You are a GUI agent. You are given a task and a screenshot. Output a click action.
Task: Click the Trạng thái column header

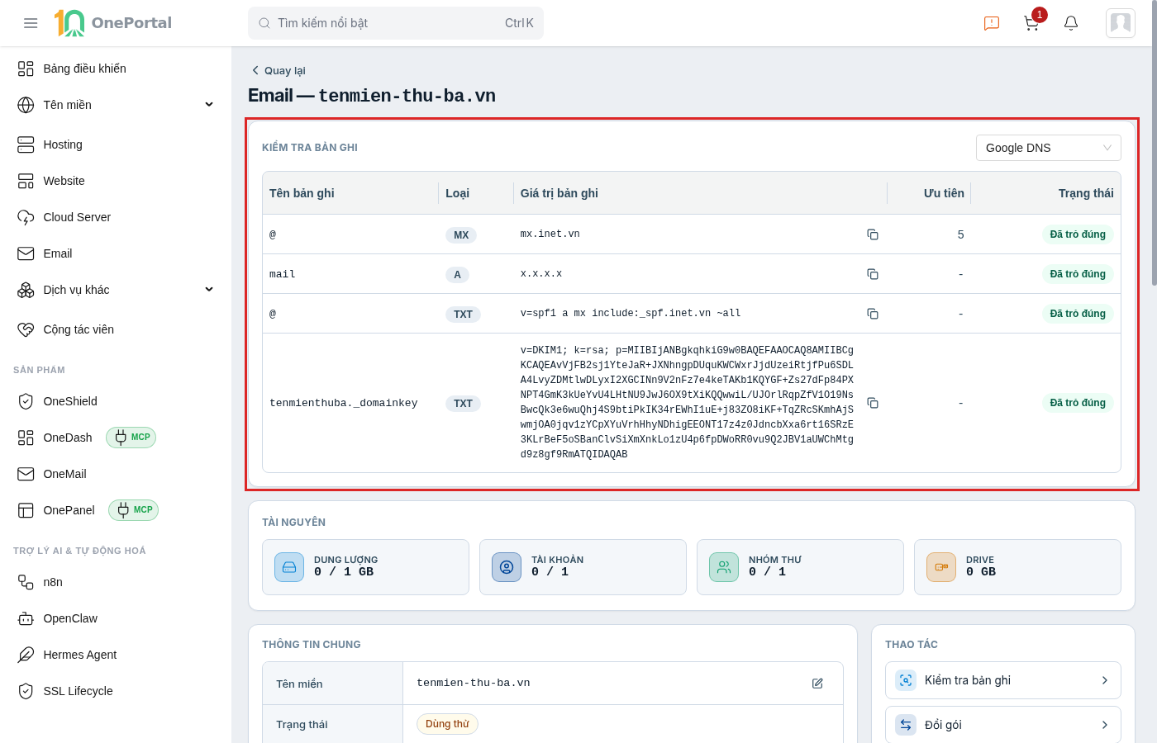point(1086,193)
